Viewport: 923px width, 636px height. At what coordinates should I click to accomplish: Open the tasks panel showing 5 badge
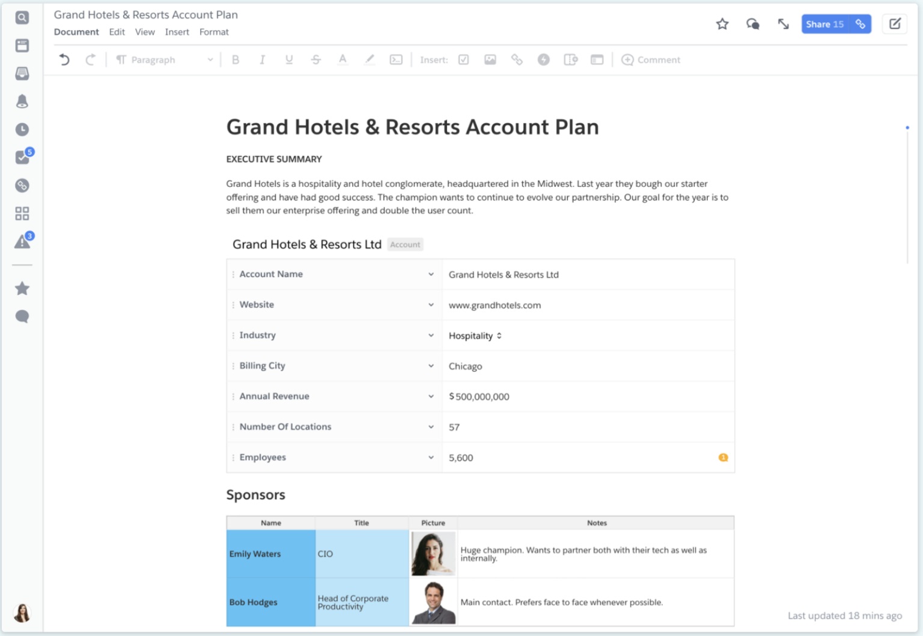(x=22, y=157)
